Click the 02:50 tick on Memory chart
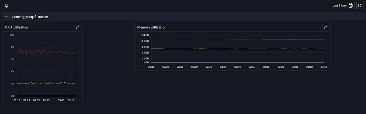 (x=252, y=66)
